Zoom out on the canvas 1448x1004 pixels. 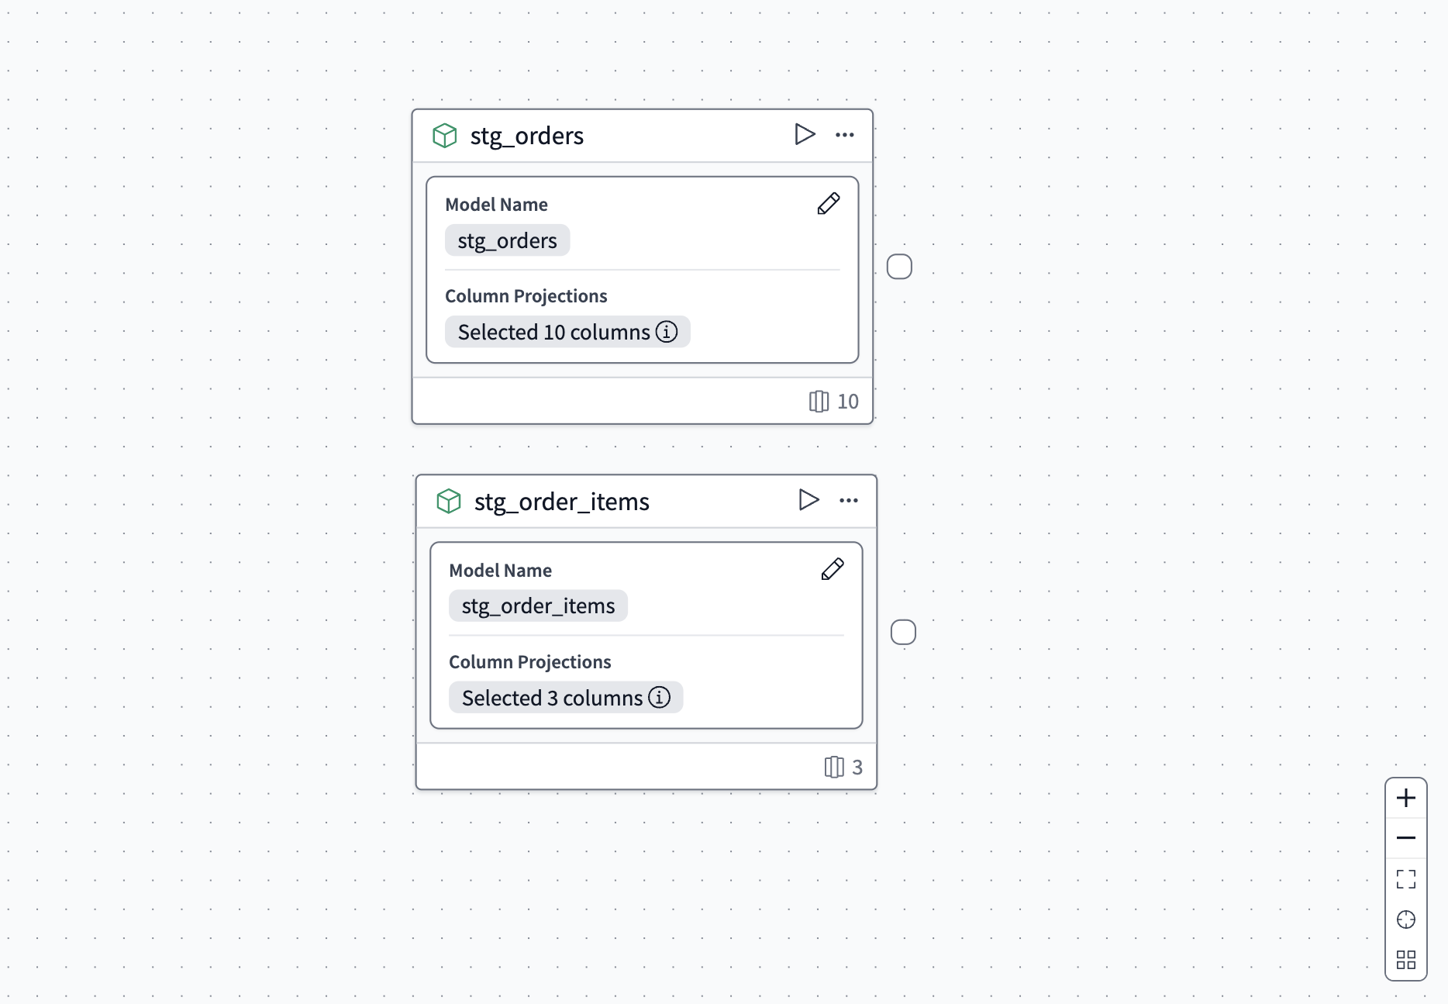(1405, 838)
